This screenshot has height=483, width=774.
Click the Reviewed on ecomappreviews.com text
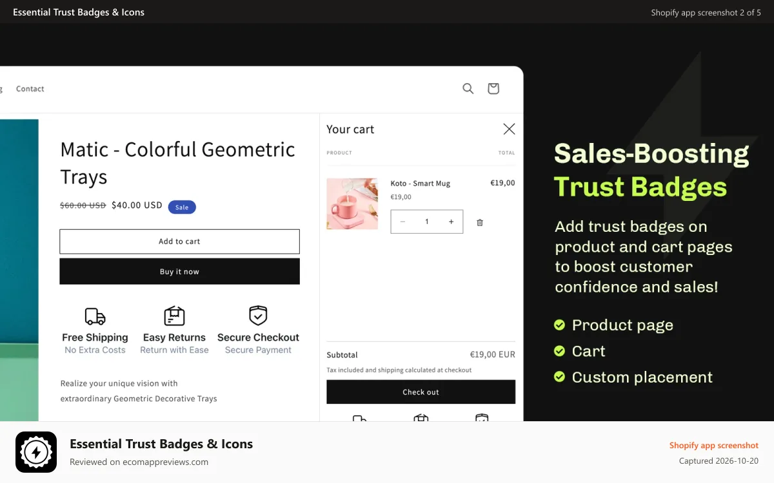point(139,462)
